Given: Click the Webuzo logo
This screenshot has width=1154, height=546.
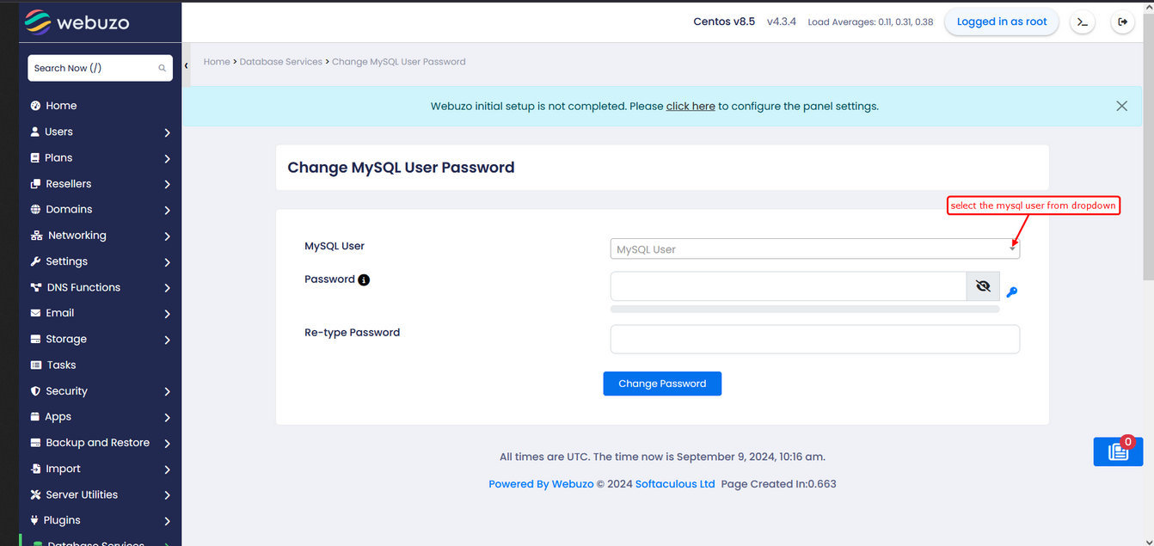Looking at the screenshot, I should pos(77,21).
